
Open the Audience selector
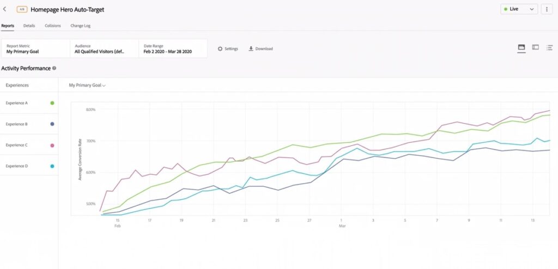104,49
